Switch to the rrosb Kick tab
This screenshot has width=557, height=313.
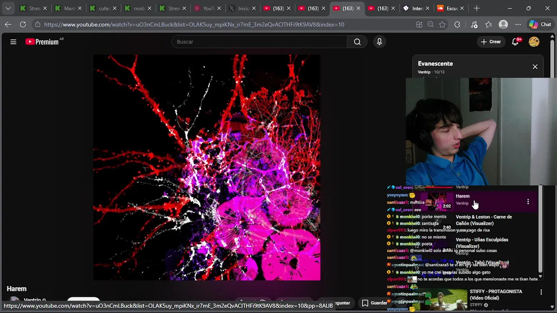click(x=135, y=8)
